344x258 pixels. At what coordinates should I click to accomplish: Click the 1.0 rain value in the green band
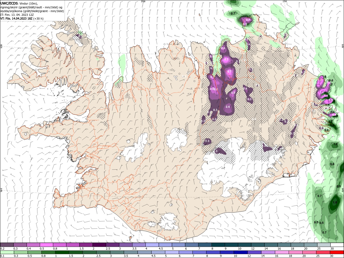(x=335, y=144)
